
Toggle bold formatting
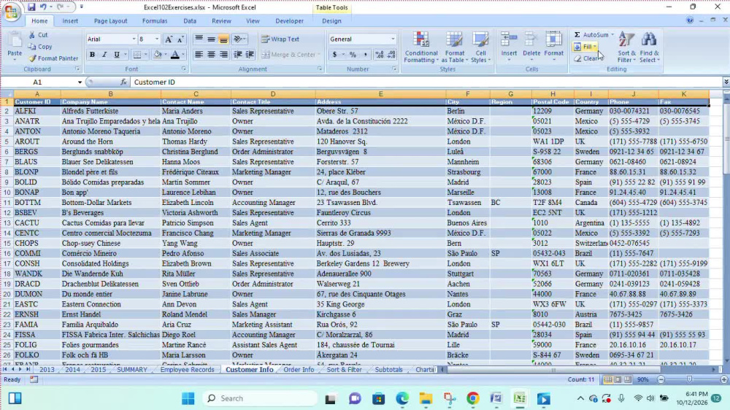point(92,55)
